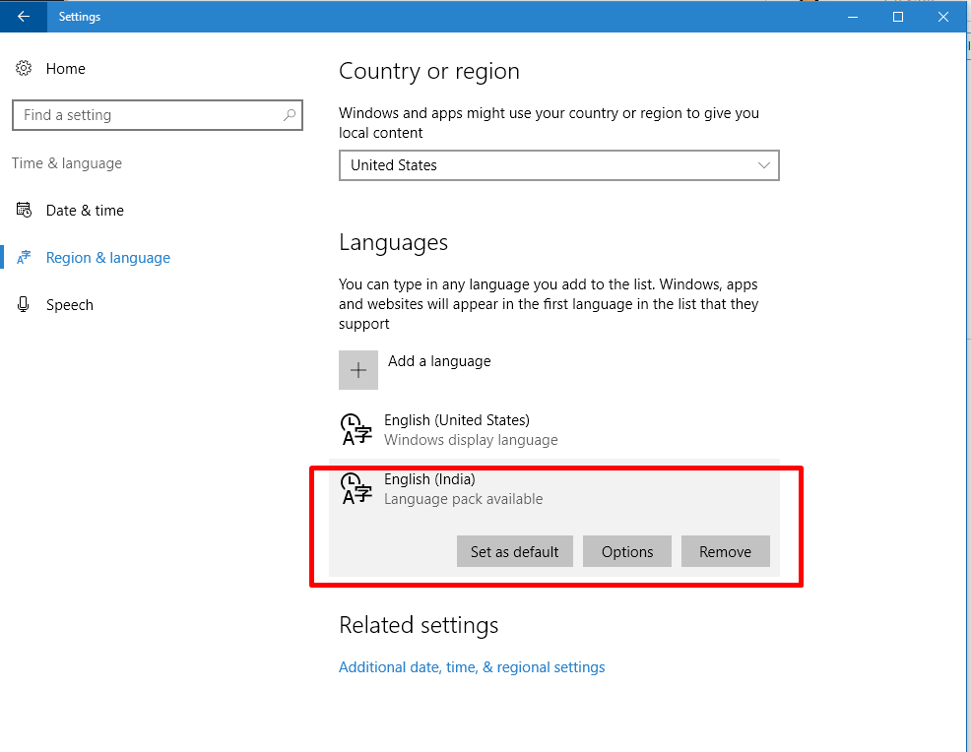Remove the English (India) language
The image size is (971, 752).
point(725,551)
